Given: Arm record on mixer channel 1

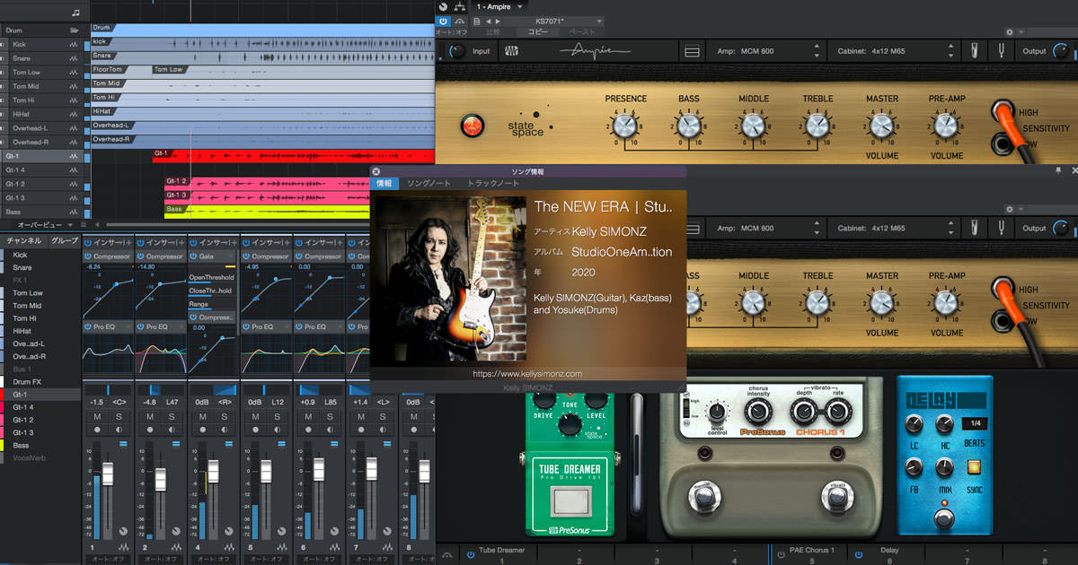Looking at the screenshot, I should (x=96, y=430).
